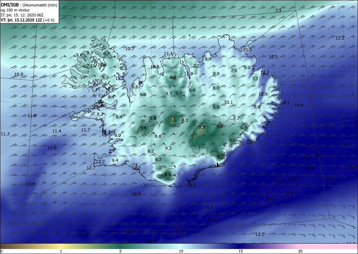Screen dimensions: 358x254
Task: Click the map value 5.6
Action: [232, 140]
